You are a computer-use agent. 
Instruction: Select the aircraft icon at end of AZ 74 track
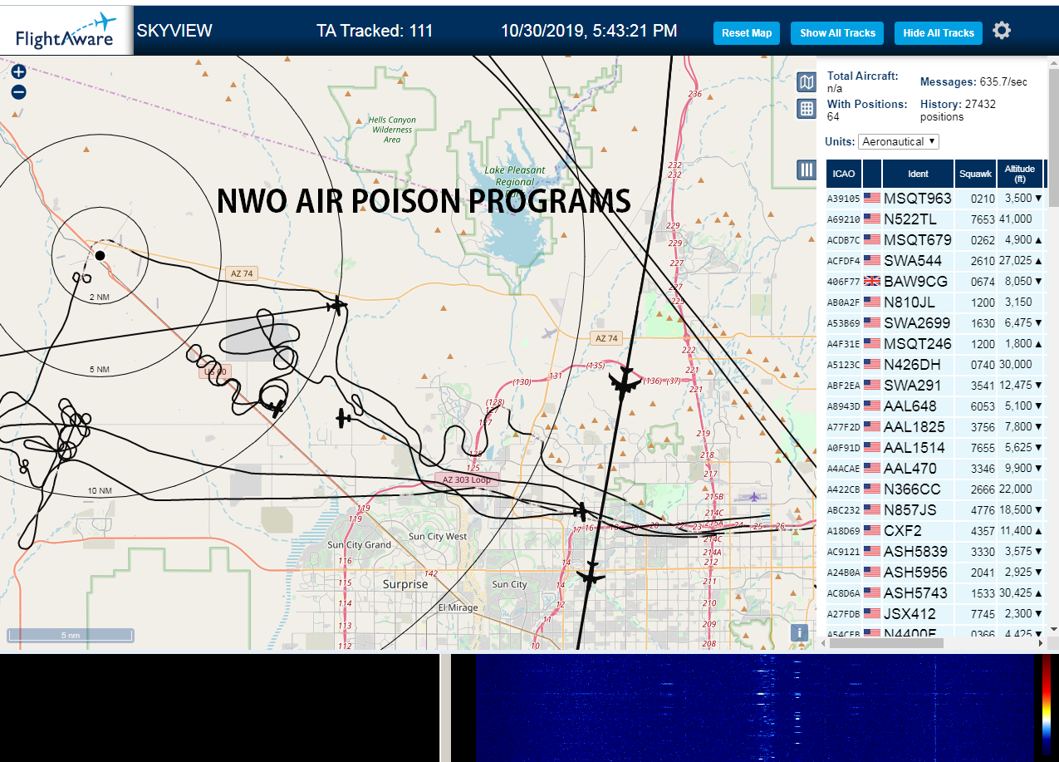point(336,306)
